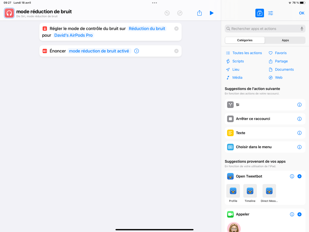This screenshot has width=309, height=232.
Task: Remove the Énoncer action
Action: pyautogui.click(x=176, y=51)
